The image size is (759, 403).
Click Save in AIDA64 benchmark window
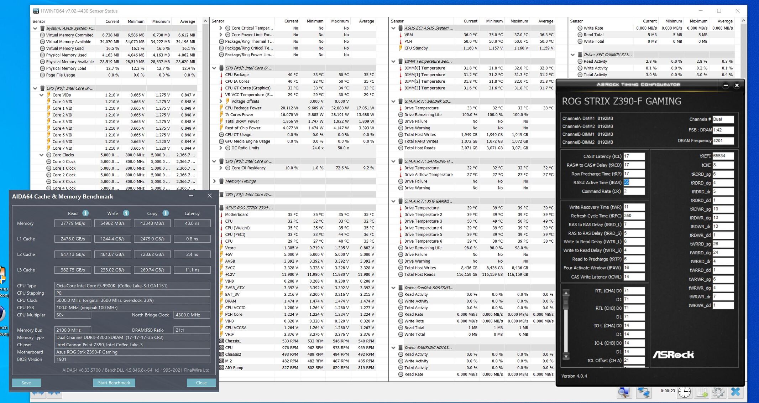(26, 383)
